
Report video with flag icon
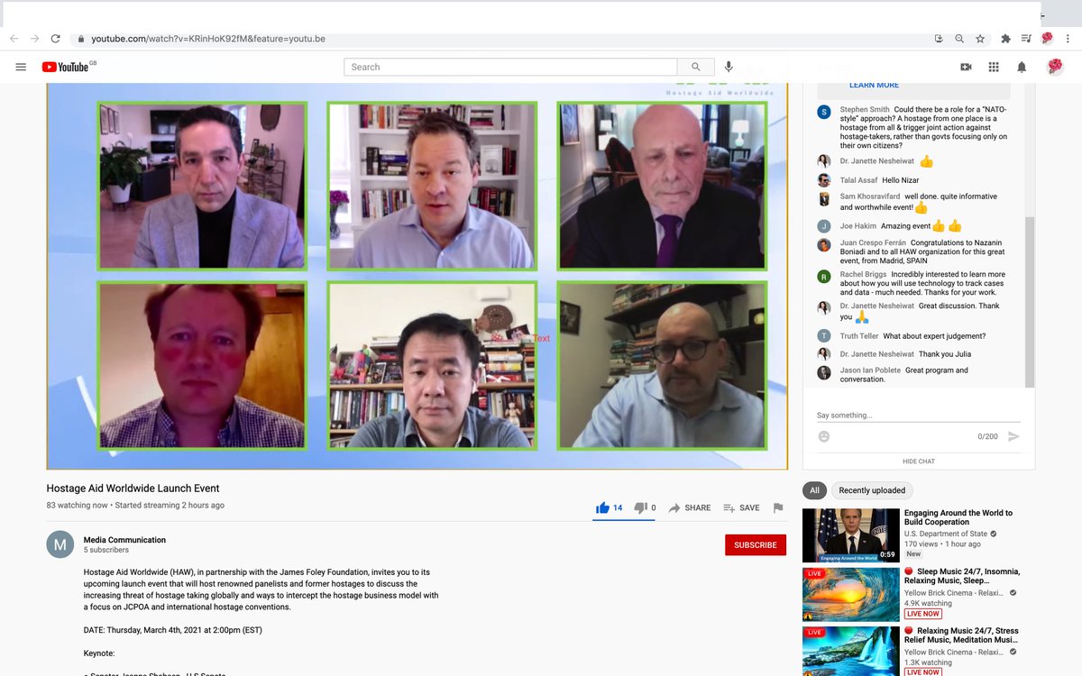tap(778, 507)
